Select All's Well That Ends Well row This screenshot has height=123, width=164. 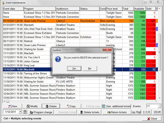pyautogui.click(x=80, y=29)
